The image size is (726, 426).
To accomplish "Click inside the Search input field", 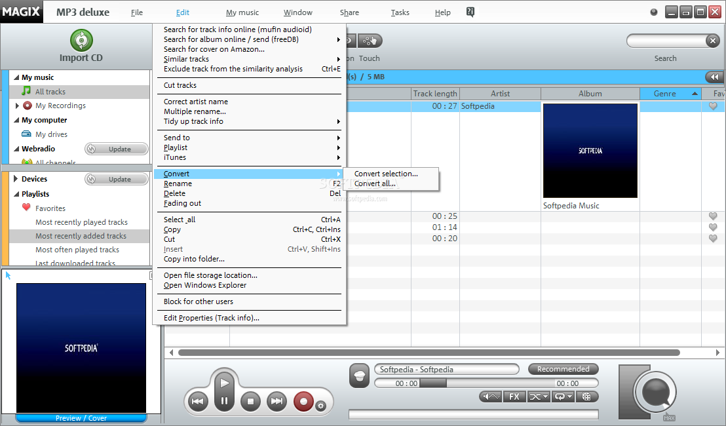I will pos(667,41).
